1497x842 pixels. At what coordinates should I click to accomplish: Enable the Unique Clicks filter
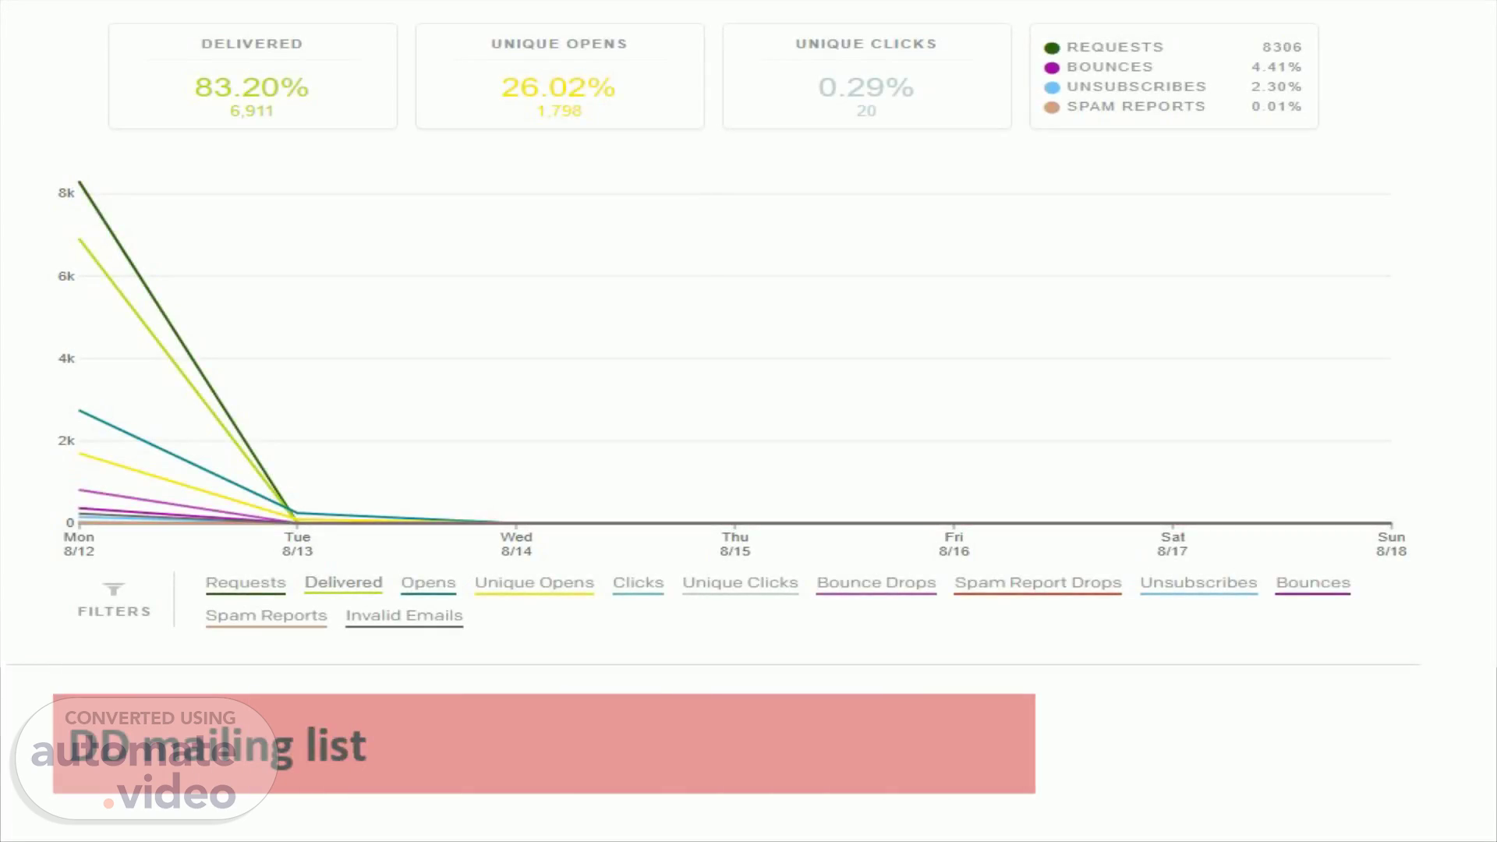[740, 583]
